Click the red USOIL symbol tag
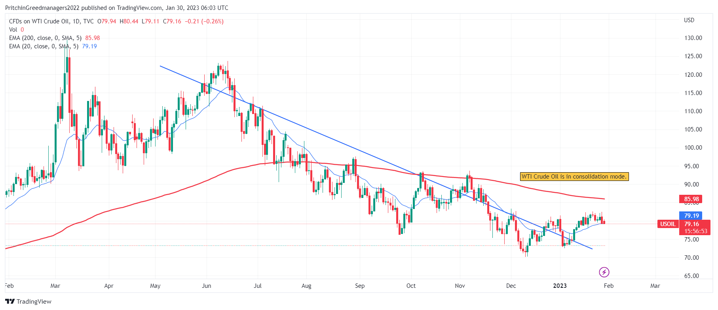Viewport: 718px width, 310px height. click(668, 224)
